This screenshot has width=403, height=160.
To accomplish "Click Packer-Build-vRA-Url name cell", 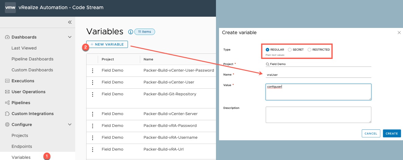I will click(164, 149).
